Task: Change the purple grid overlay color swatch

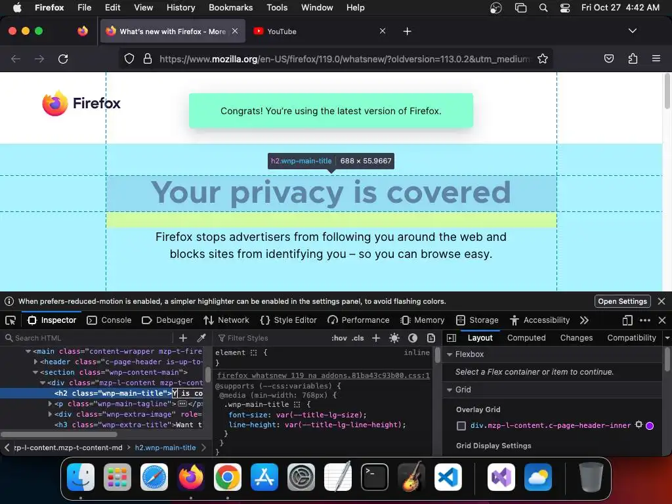Action: [x=650, y=425]
